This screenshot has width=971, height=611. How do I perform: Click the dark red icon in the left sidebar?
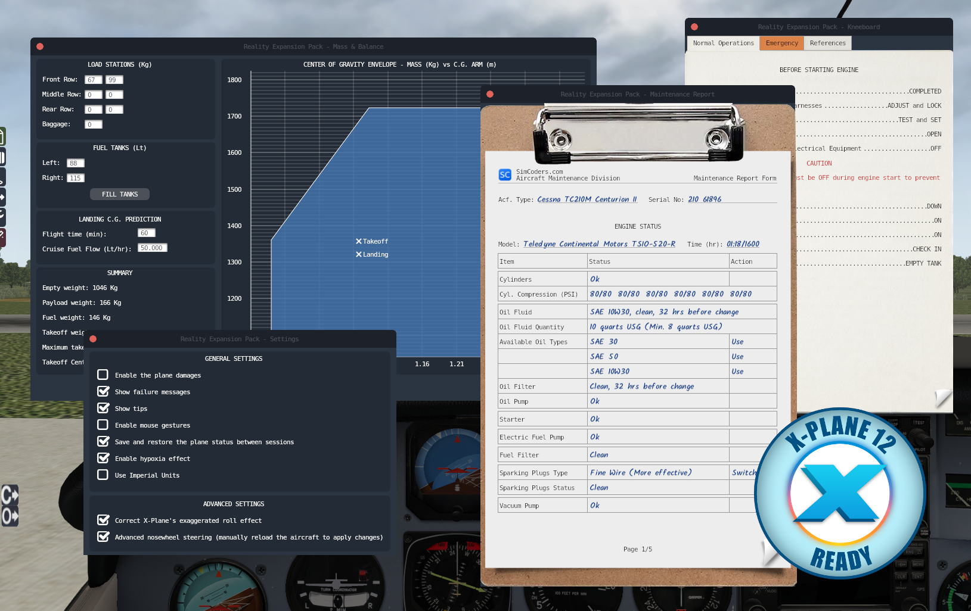click(2, 236)
